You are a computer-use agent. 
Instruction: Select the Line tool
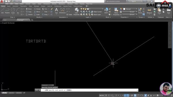point(2,11)
